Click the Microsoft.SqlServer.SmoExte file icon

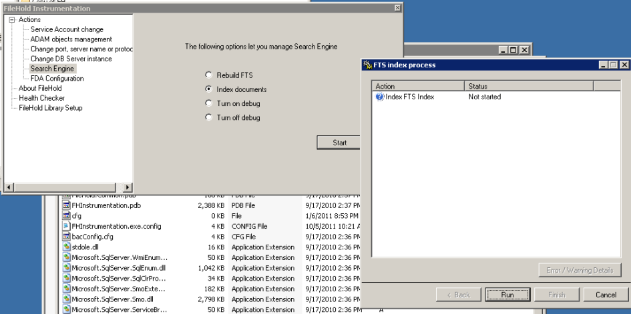67,289
